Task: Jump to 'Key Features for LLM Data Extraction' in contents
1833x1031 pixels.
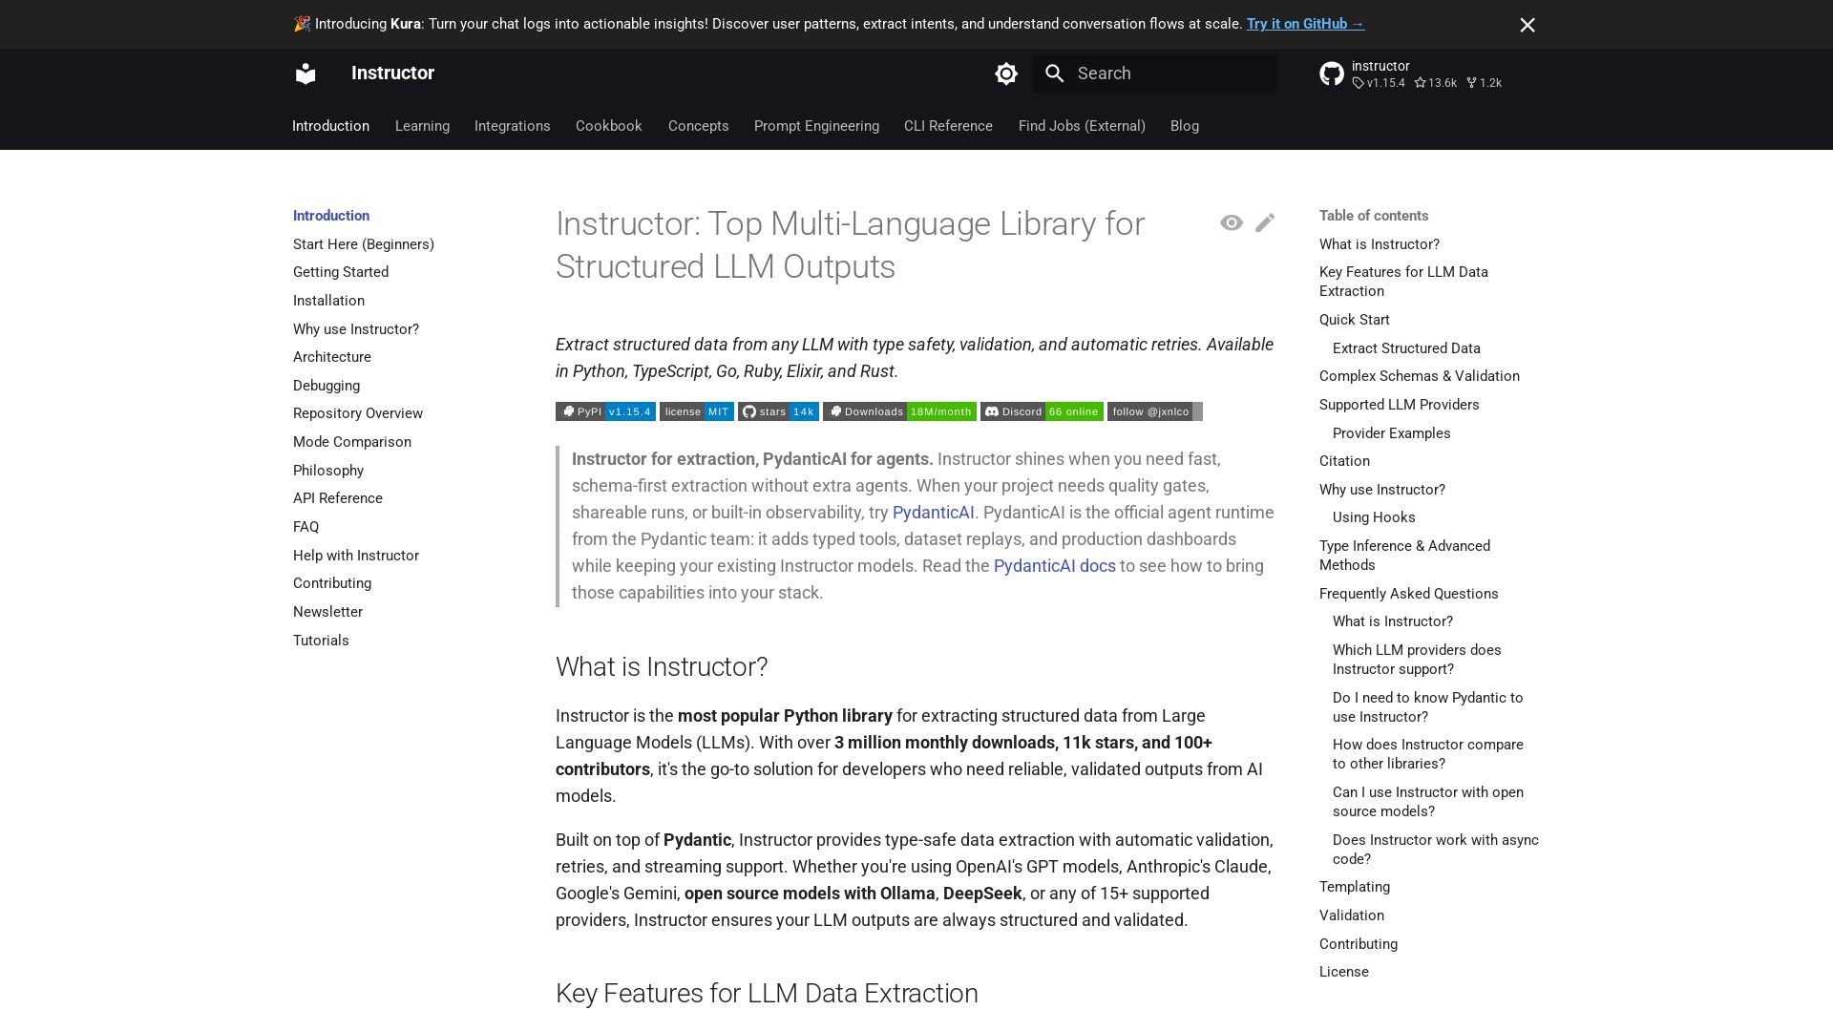Action: click(x=1403, y=282)
